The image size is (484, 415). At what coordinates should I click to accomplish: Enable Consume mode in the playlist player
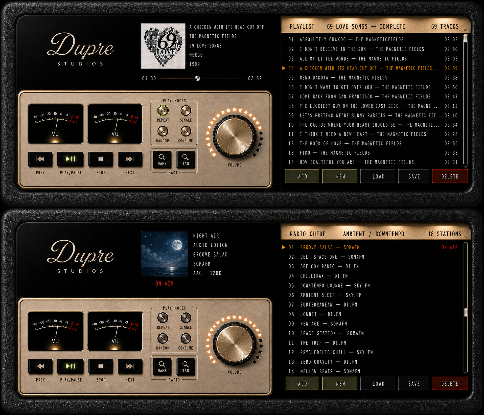click(x=186, y=131)
